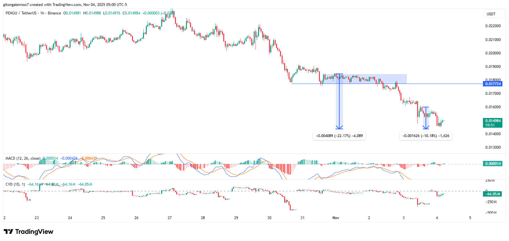
Task: Click the 27 date label on time axis
Action: tap(169, 218)
